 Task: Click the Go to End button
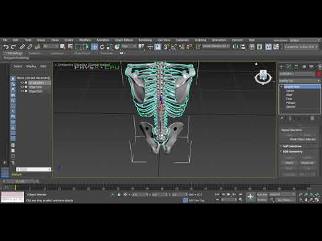(240, 195)
